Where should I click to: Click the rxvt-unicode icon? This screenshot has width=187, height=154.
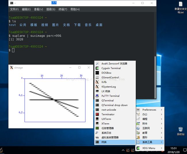click(x=97, y=110)
